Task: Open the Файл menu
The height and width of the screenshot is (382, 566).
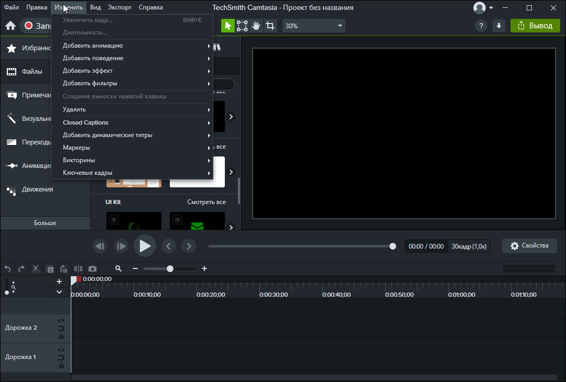Action: click(12, 7)
